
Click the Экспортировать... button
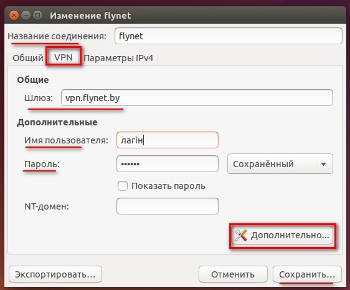55,274
